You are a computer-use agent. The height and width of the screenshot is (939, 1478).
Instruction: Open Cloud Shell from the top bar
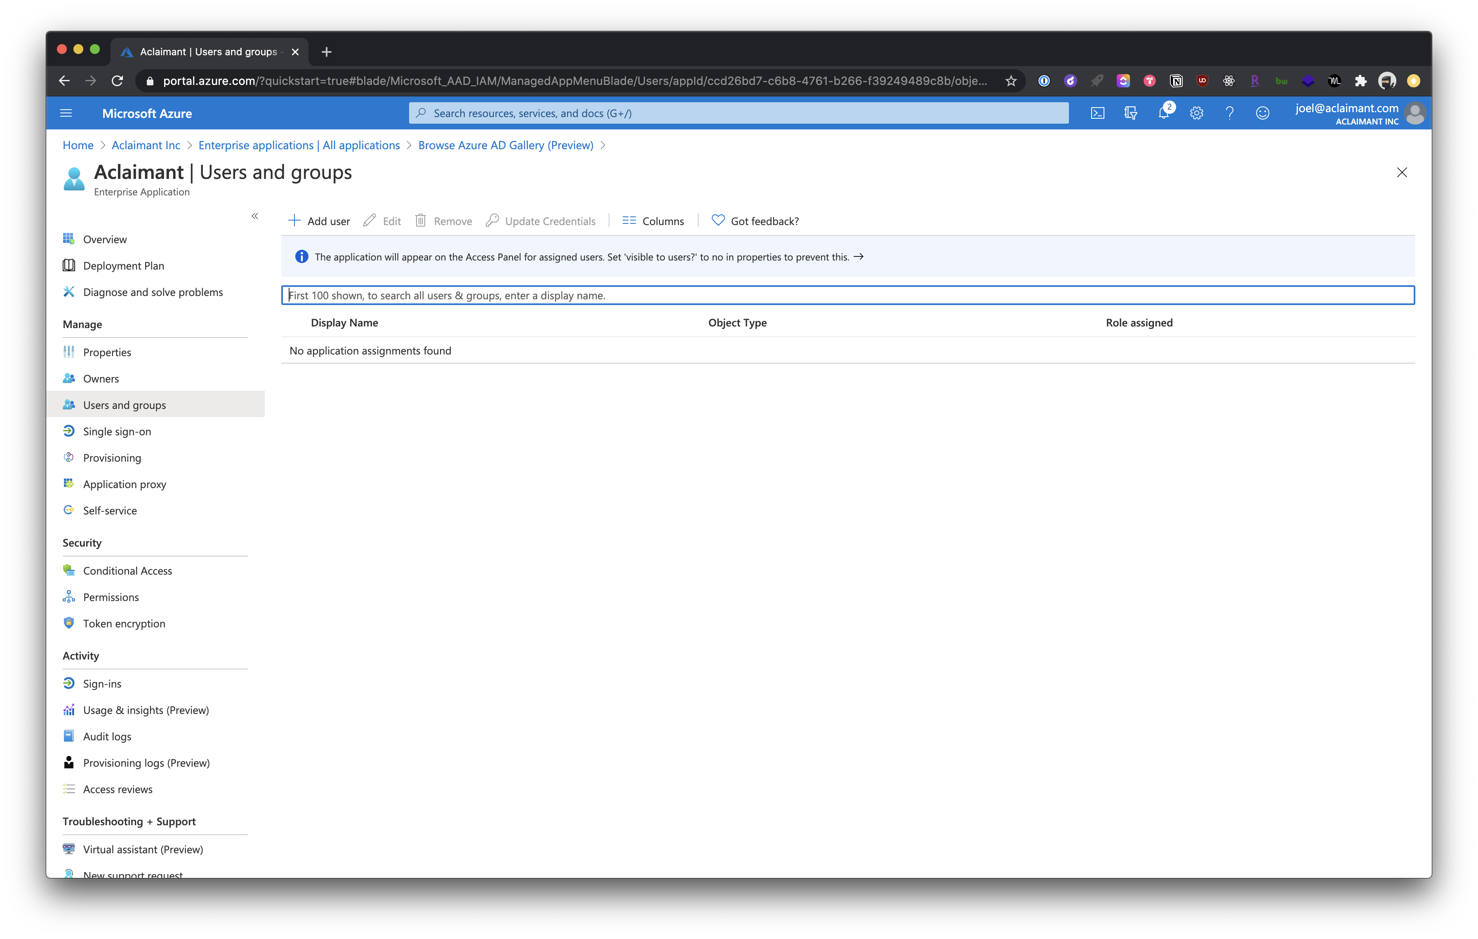1097,113
